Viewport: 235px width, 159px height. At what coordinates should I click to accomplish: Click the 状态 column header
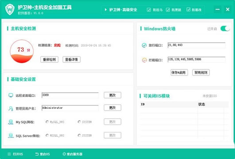[202, 104]
